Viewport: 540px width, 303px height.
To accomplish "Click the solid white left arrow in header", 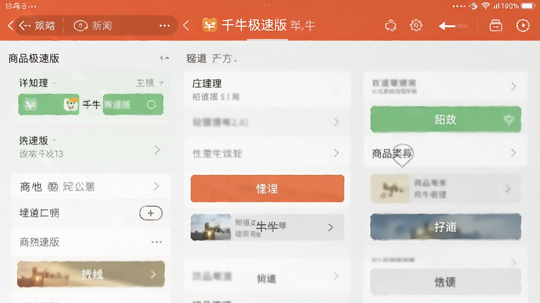I will coord(447,26).
